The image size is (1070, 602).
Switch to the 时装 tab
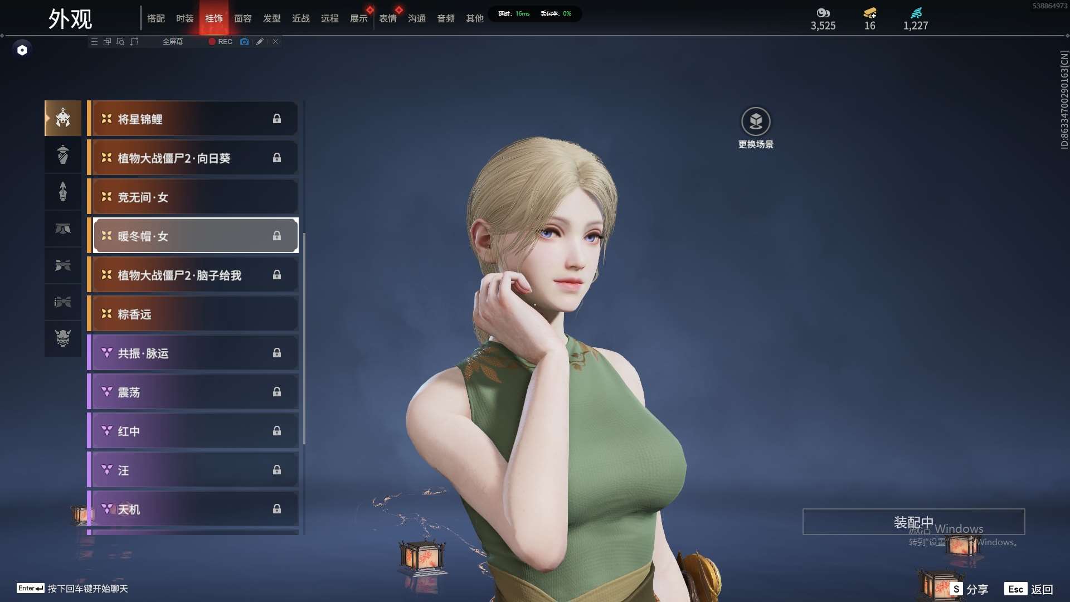click(184, 18)
